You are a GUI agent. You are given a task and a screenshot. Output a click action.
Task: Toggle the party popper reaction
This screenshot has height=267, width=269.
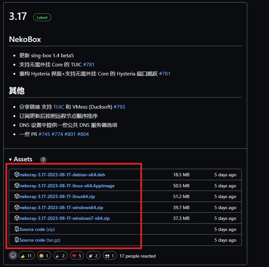(x=60, y=256)
